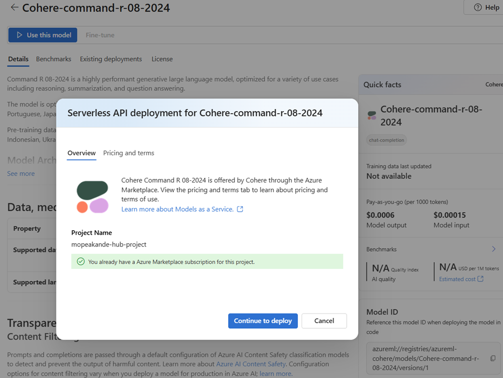Click the Quick facts heading
Viewport: 503px width, 378px height.
382,85
